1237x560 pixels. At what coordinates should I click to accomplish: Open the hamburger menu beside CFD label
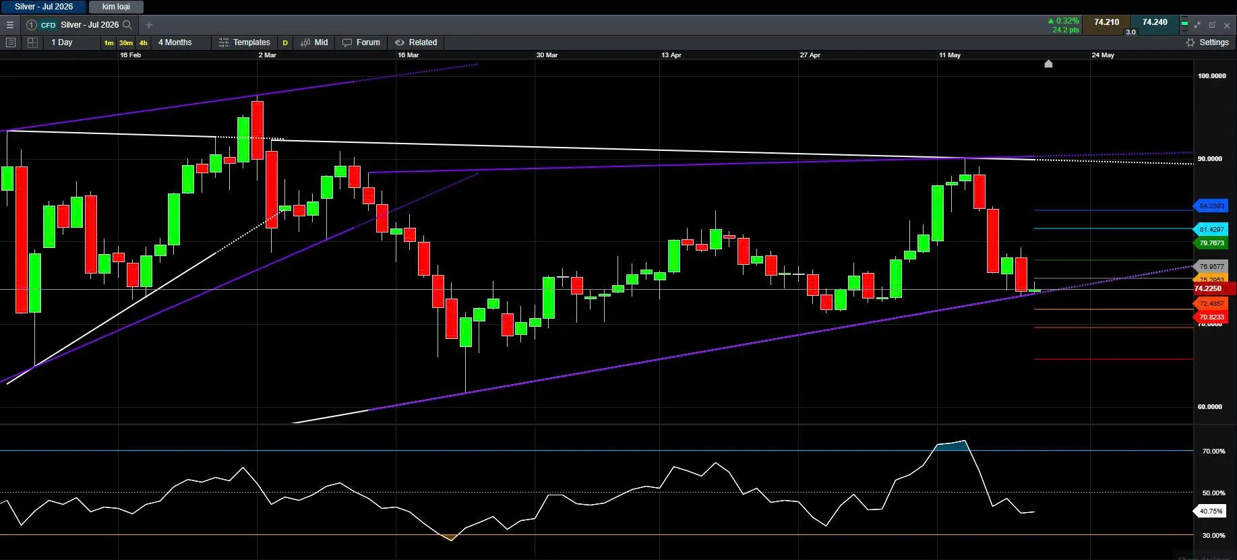(x=10, y=25)
